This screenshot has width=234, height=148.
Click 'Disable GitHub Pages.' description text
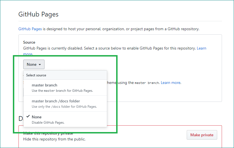click(x=48, y=123)
